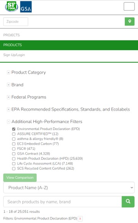
Task: Expand the Federal Programs section
Action: (x=8, y=97)
